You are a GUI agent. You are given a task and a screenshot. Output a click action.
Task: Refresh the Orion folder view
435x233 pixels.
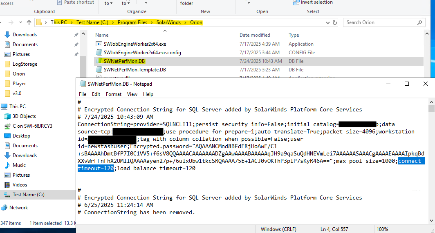pyautogui.click(x=335, y=22)
